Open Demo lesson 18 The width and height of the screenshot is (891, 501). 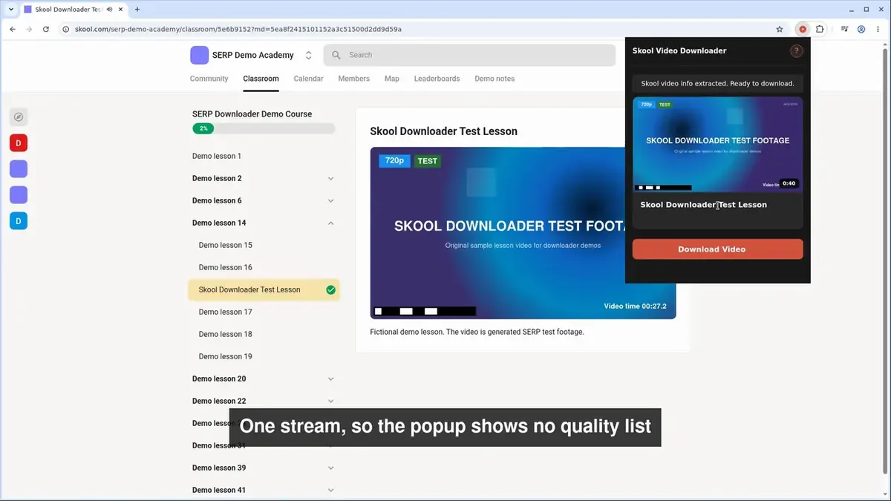click(x=226, y=334)
